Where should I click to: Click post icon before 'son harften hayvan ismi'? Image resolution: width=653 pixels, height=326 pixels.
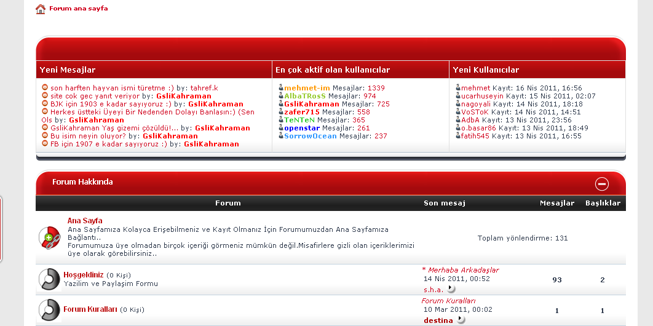pos(45,87)
